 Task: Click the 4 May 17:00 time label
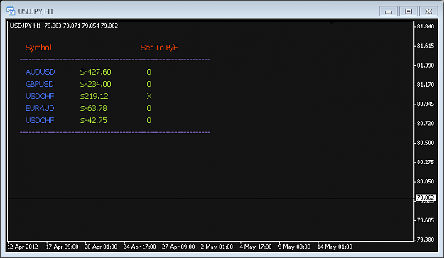point(256,247)
